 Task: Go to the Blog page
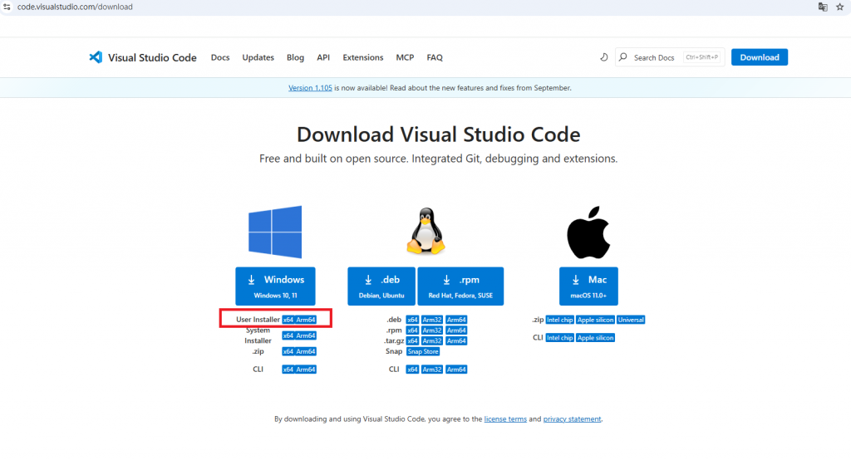pyautogui.click(x=295, y=57)
